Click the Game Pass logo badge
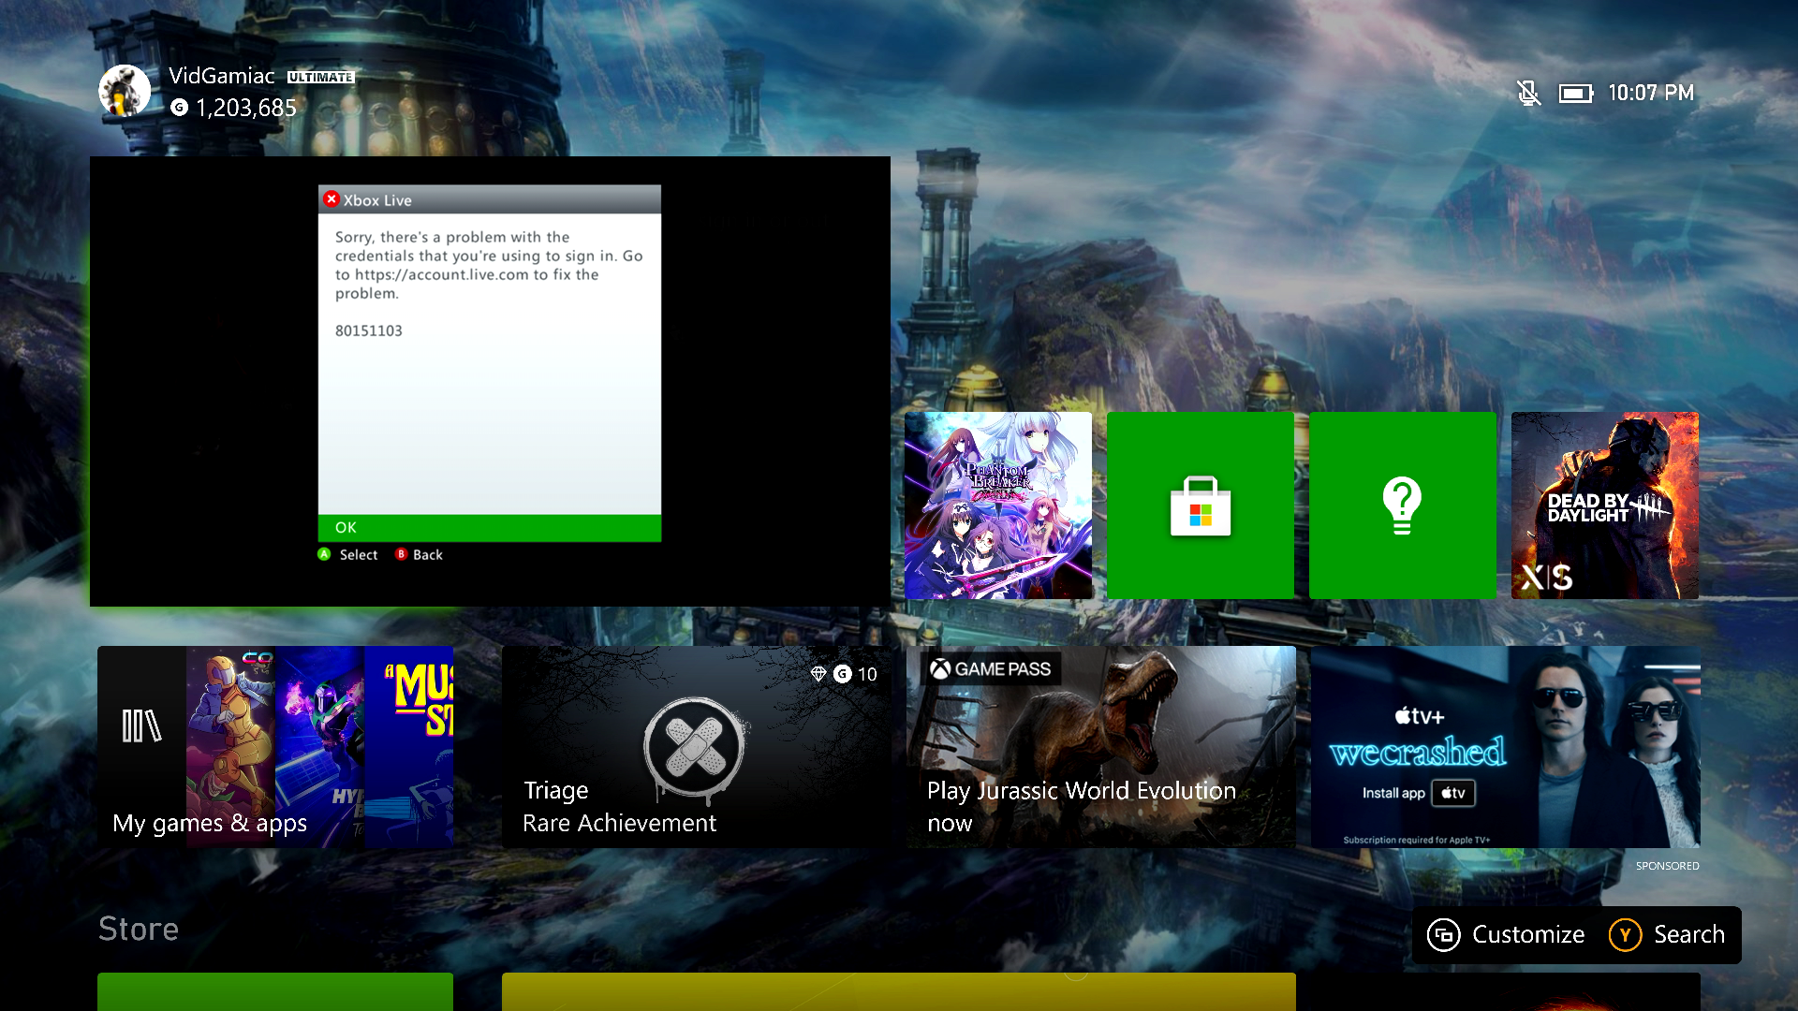The image size is (1798, 1011). [991, 668]
